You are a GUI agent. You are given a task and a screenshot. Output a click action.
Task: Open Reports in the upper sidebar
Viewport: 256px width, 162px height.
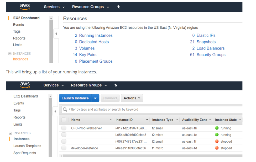coord(19,38)
